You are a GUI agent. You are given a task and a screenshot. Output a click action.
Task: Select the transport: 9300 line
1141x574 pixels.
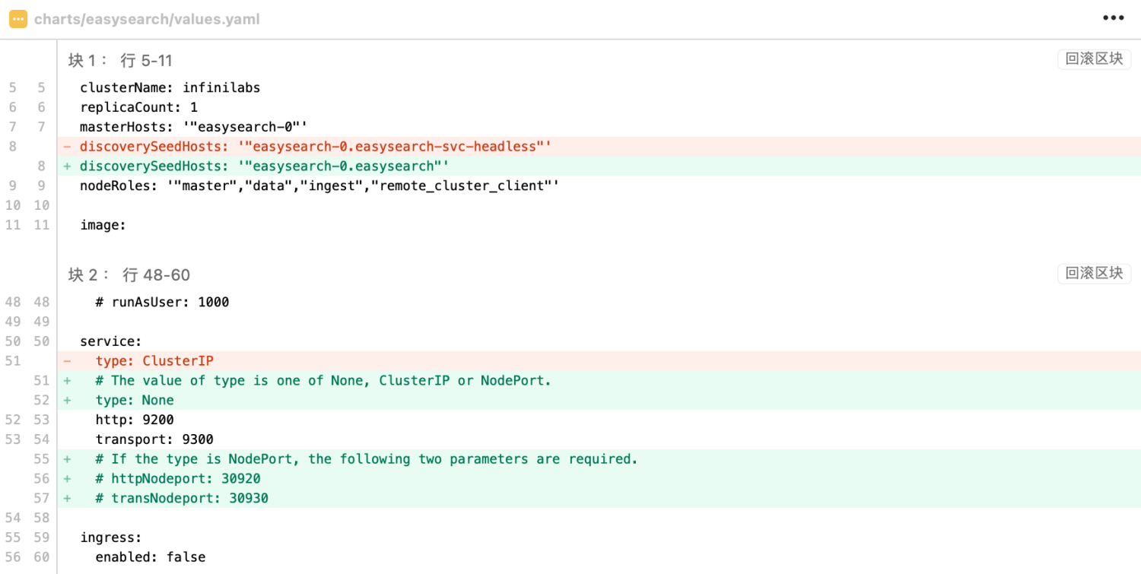(154, 440)
